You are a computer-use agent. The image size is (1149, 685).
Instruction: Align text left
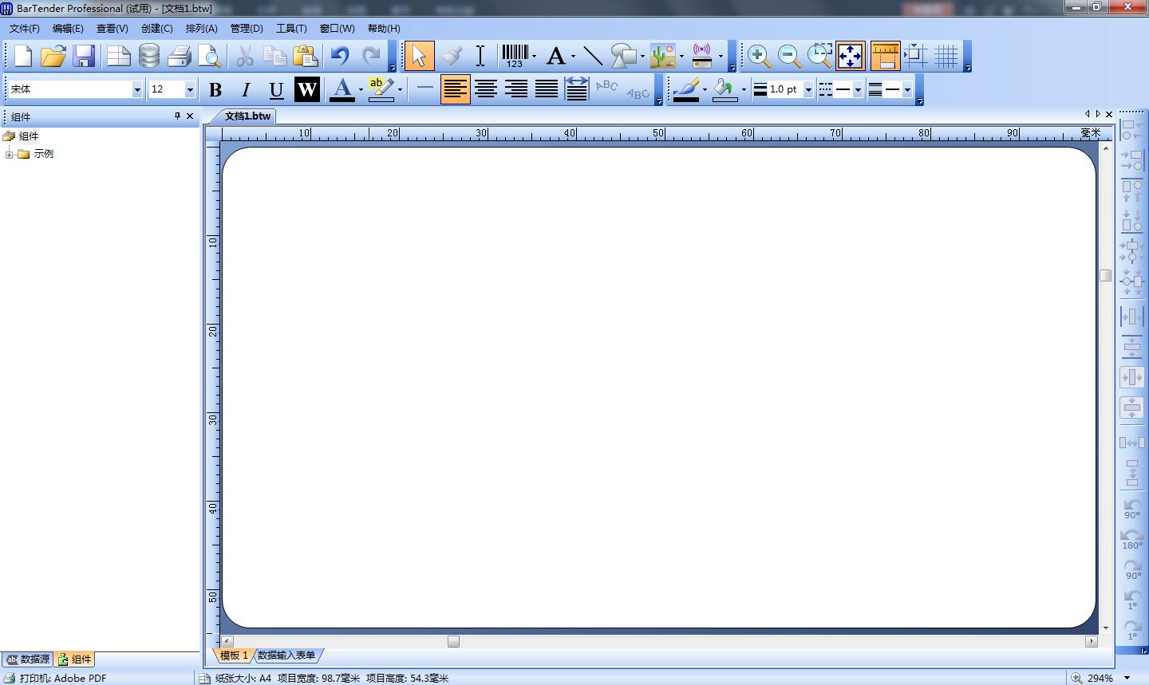coord(455,89)
